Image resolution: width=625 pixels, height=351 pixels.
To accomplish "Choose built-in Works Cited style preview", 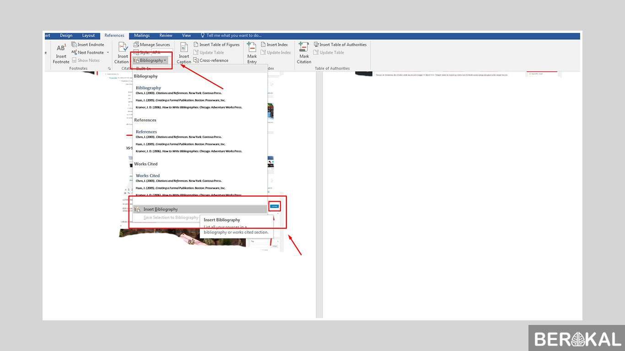I will (x=199, y=185).
